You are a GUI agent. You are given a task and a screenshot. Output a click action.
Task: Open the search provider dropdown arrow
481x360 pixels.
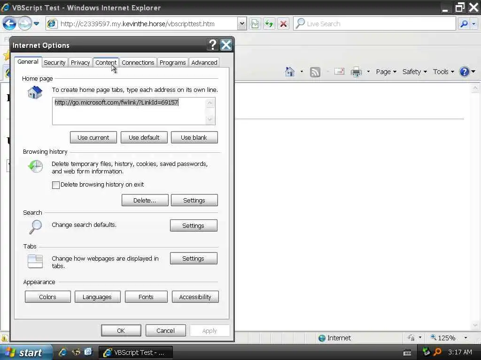coord(474,23)
